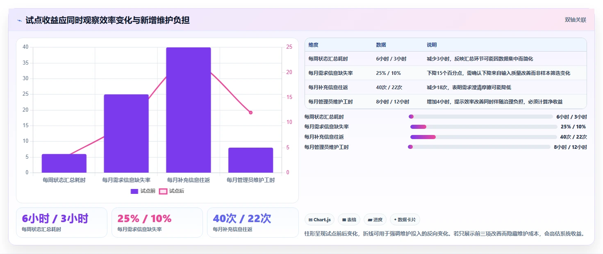Click the x-axis label 每月补充信息往返 under the chart

click(x=189, y=180)
